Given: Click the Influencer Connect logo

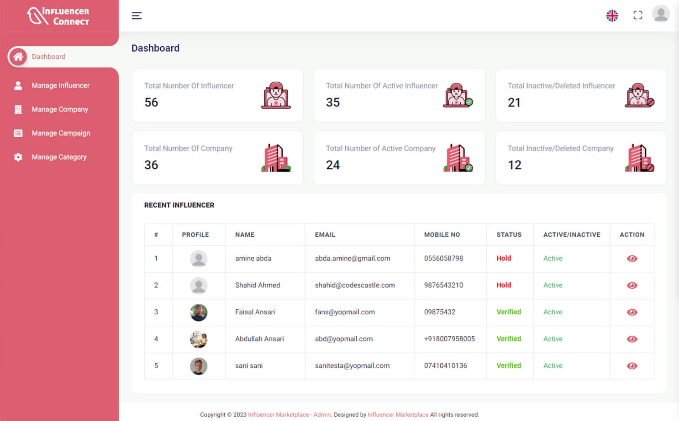Looking at the screenshot, I should (x=59, y=15).
